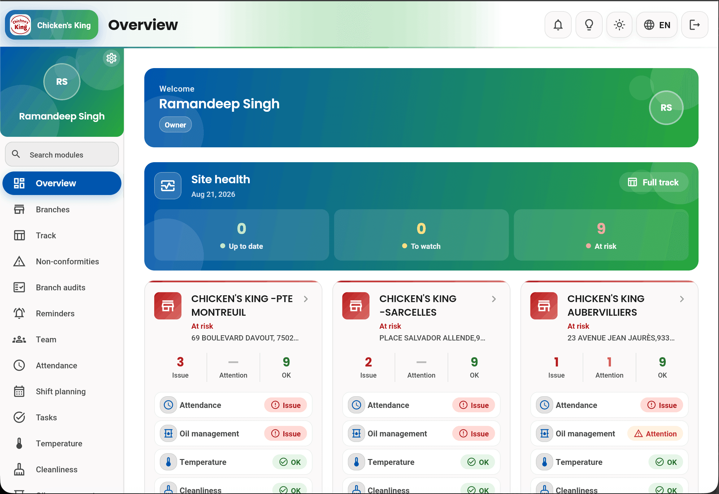
Task: Go to Non-conformities
Action: pos(62,262)
